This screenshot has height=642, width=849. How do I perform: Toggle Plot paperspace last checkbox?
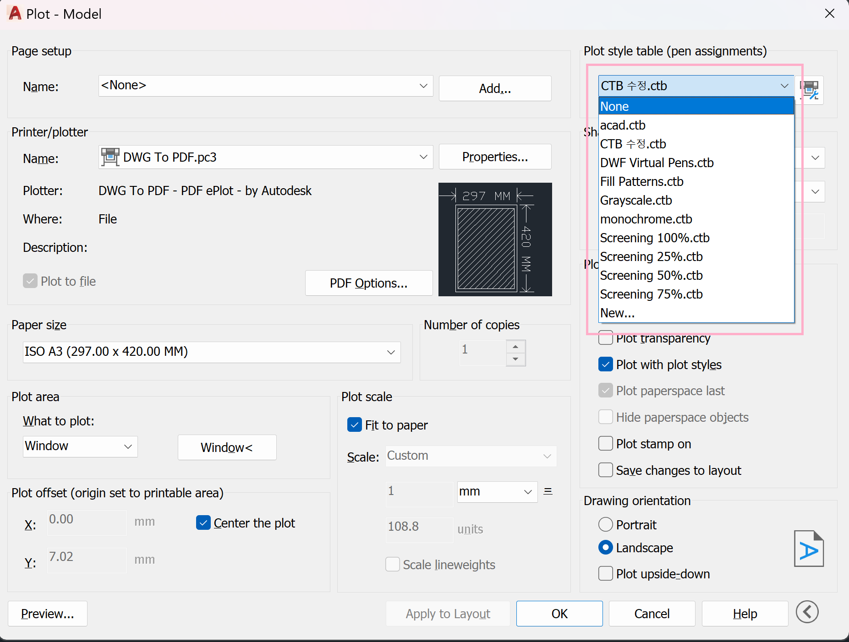[x=606, y=391]
